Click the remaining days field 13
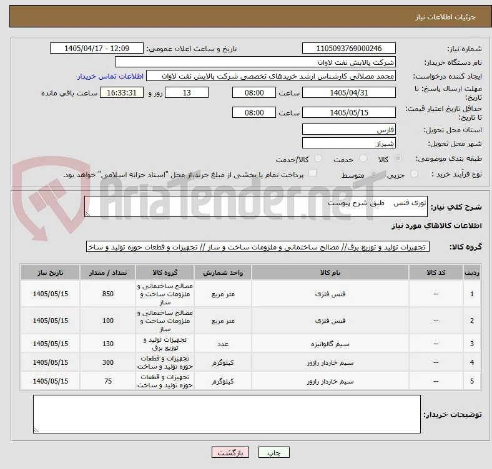This screenshot has width=492, height=469. click(x=187, y=92)
